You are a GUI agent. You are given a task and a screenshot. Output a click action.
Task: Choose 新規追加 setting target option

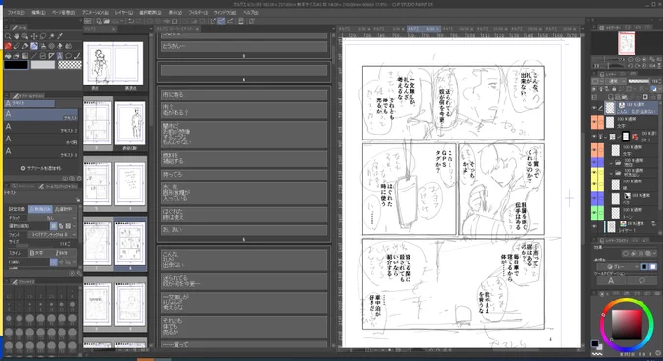click(40, 209)
